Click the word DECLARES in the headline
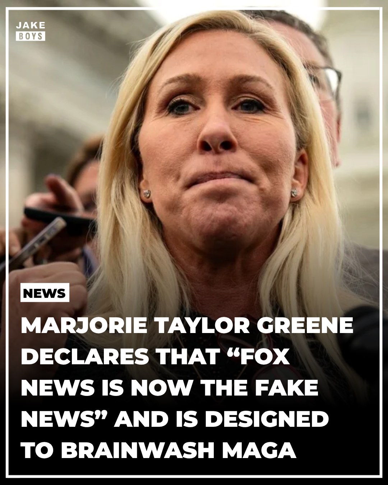388x485 pixels. click(85, 356)
